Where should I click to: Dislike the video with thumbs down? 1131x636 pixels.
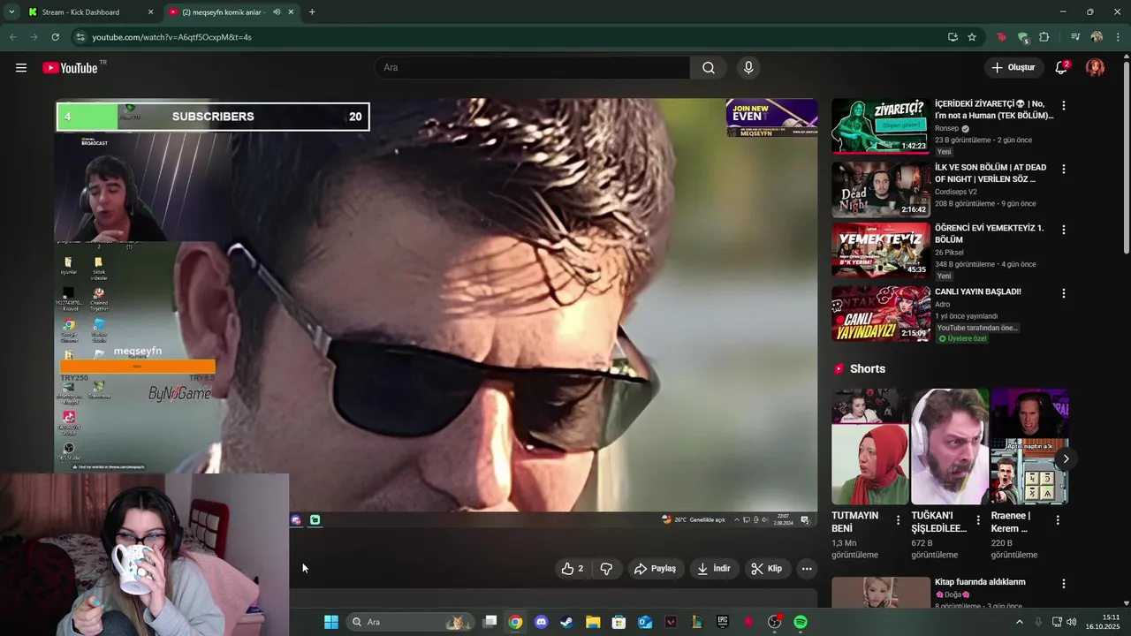[x=606, y=569]
